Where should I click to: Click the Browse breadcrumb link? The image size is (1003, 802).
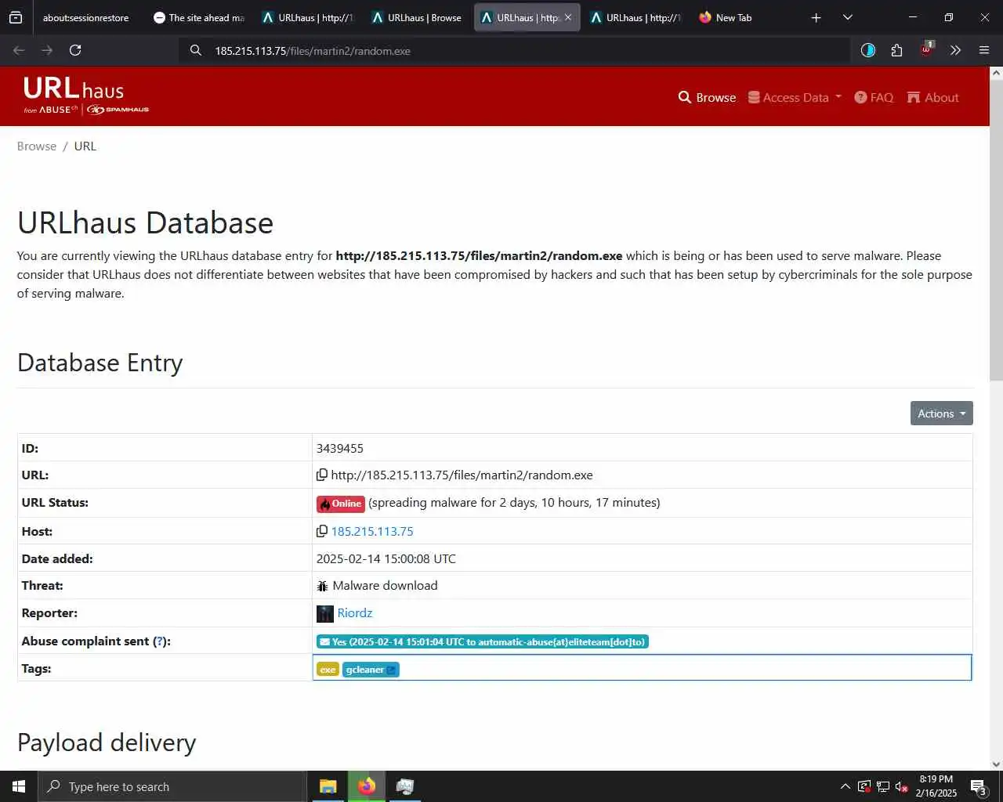(37, 146)
